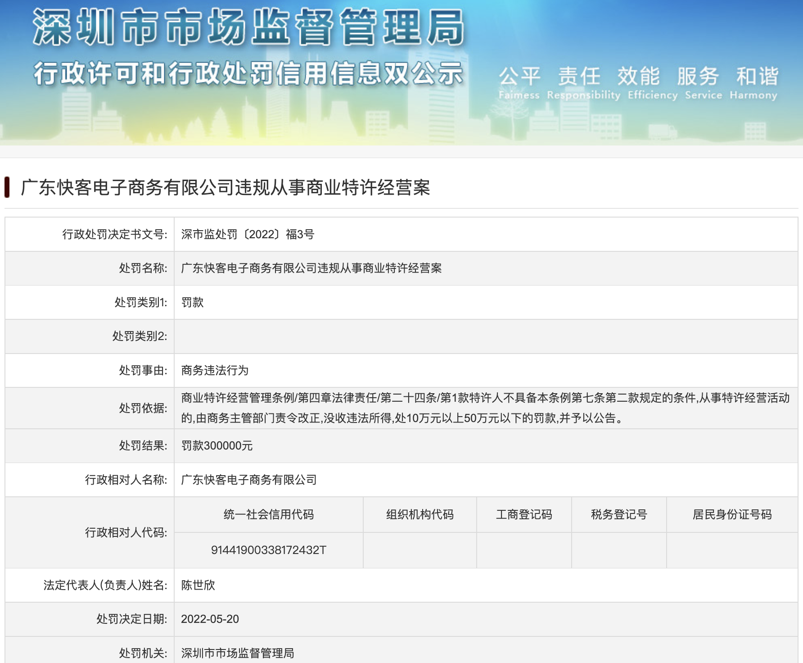
Task: Click the slogan word 公平 in the banner
Action: click(x=519, y=76)
